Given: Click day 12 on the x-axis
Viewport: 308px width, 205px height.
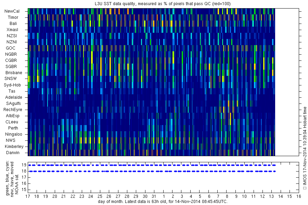Looking at the screenshot, I should coord(262,196).
